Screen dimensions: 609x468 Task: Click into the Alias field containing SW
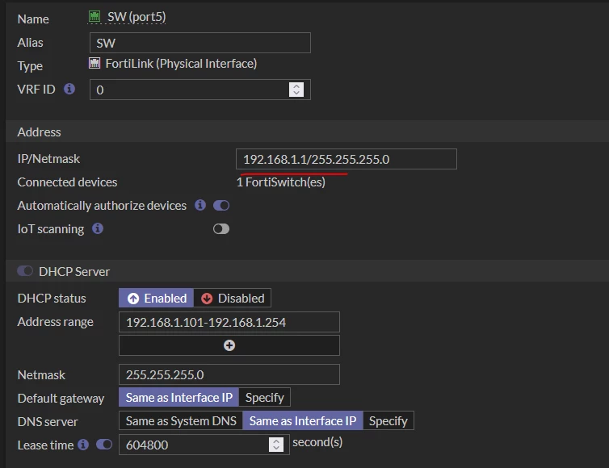coord(200,43)
